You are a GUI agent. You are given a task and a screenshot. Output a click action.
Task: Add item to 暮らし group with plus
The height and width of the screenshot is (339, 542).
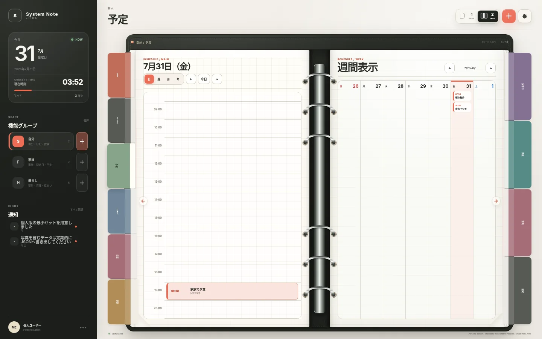pos(82,183)
